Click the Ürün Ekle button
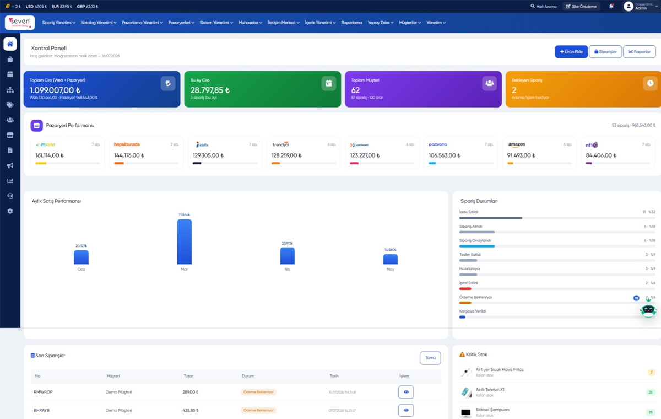 (x=571, y=52)
